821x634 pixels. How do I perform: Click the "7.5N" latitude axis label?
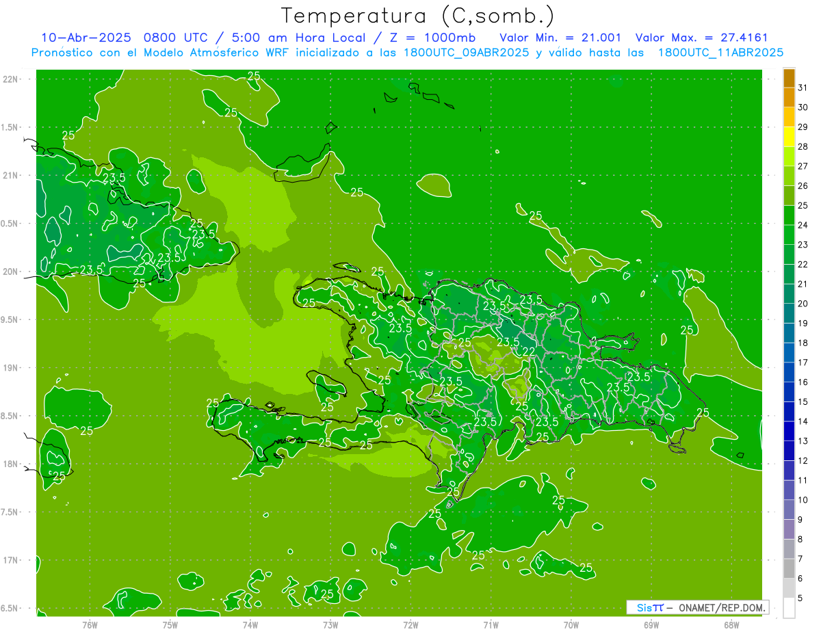coord(10,512)
